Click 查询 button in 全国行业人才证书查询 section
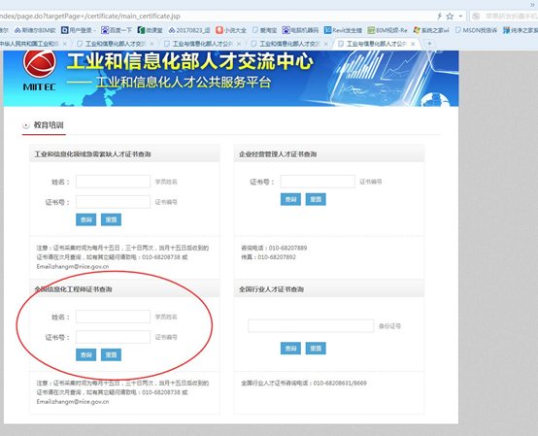538x436 pixels. 290,349
